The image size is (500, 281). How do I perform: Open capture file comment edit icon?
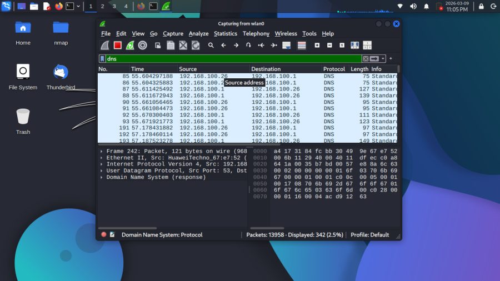pos(112,235)
